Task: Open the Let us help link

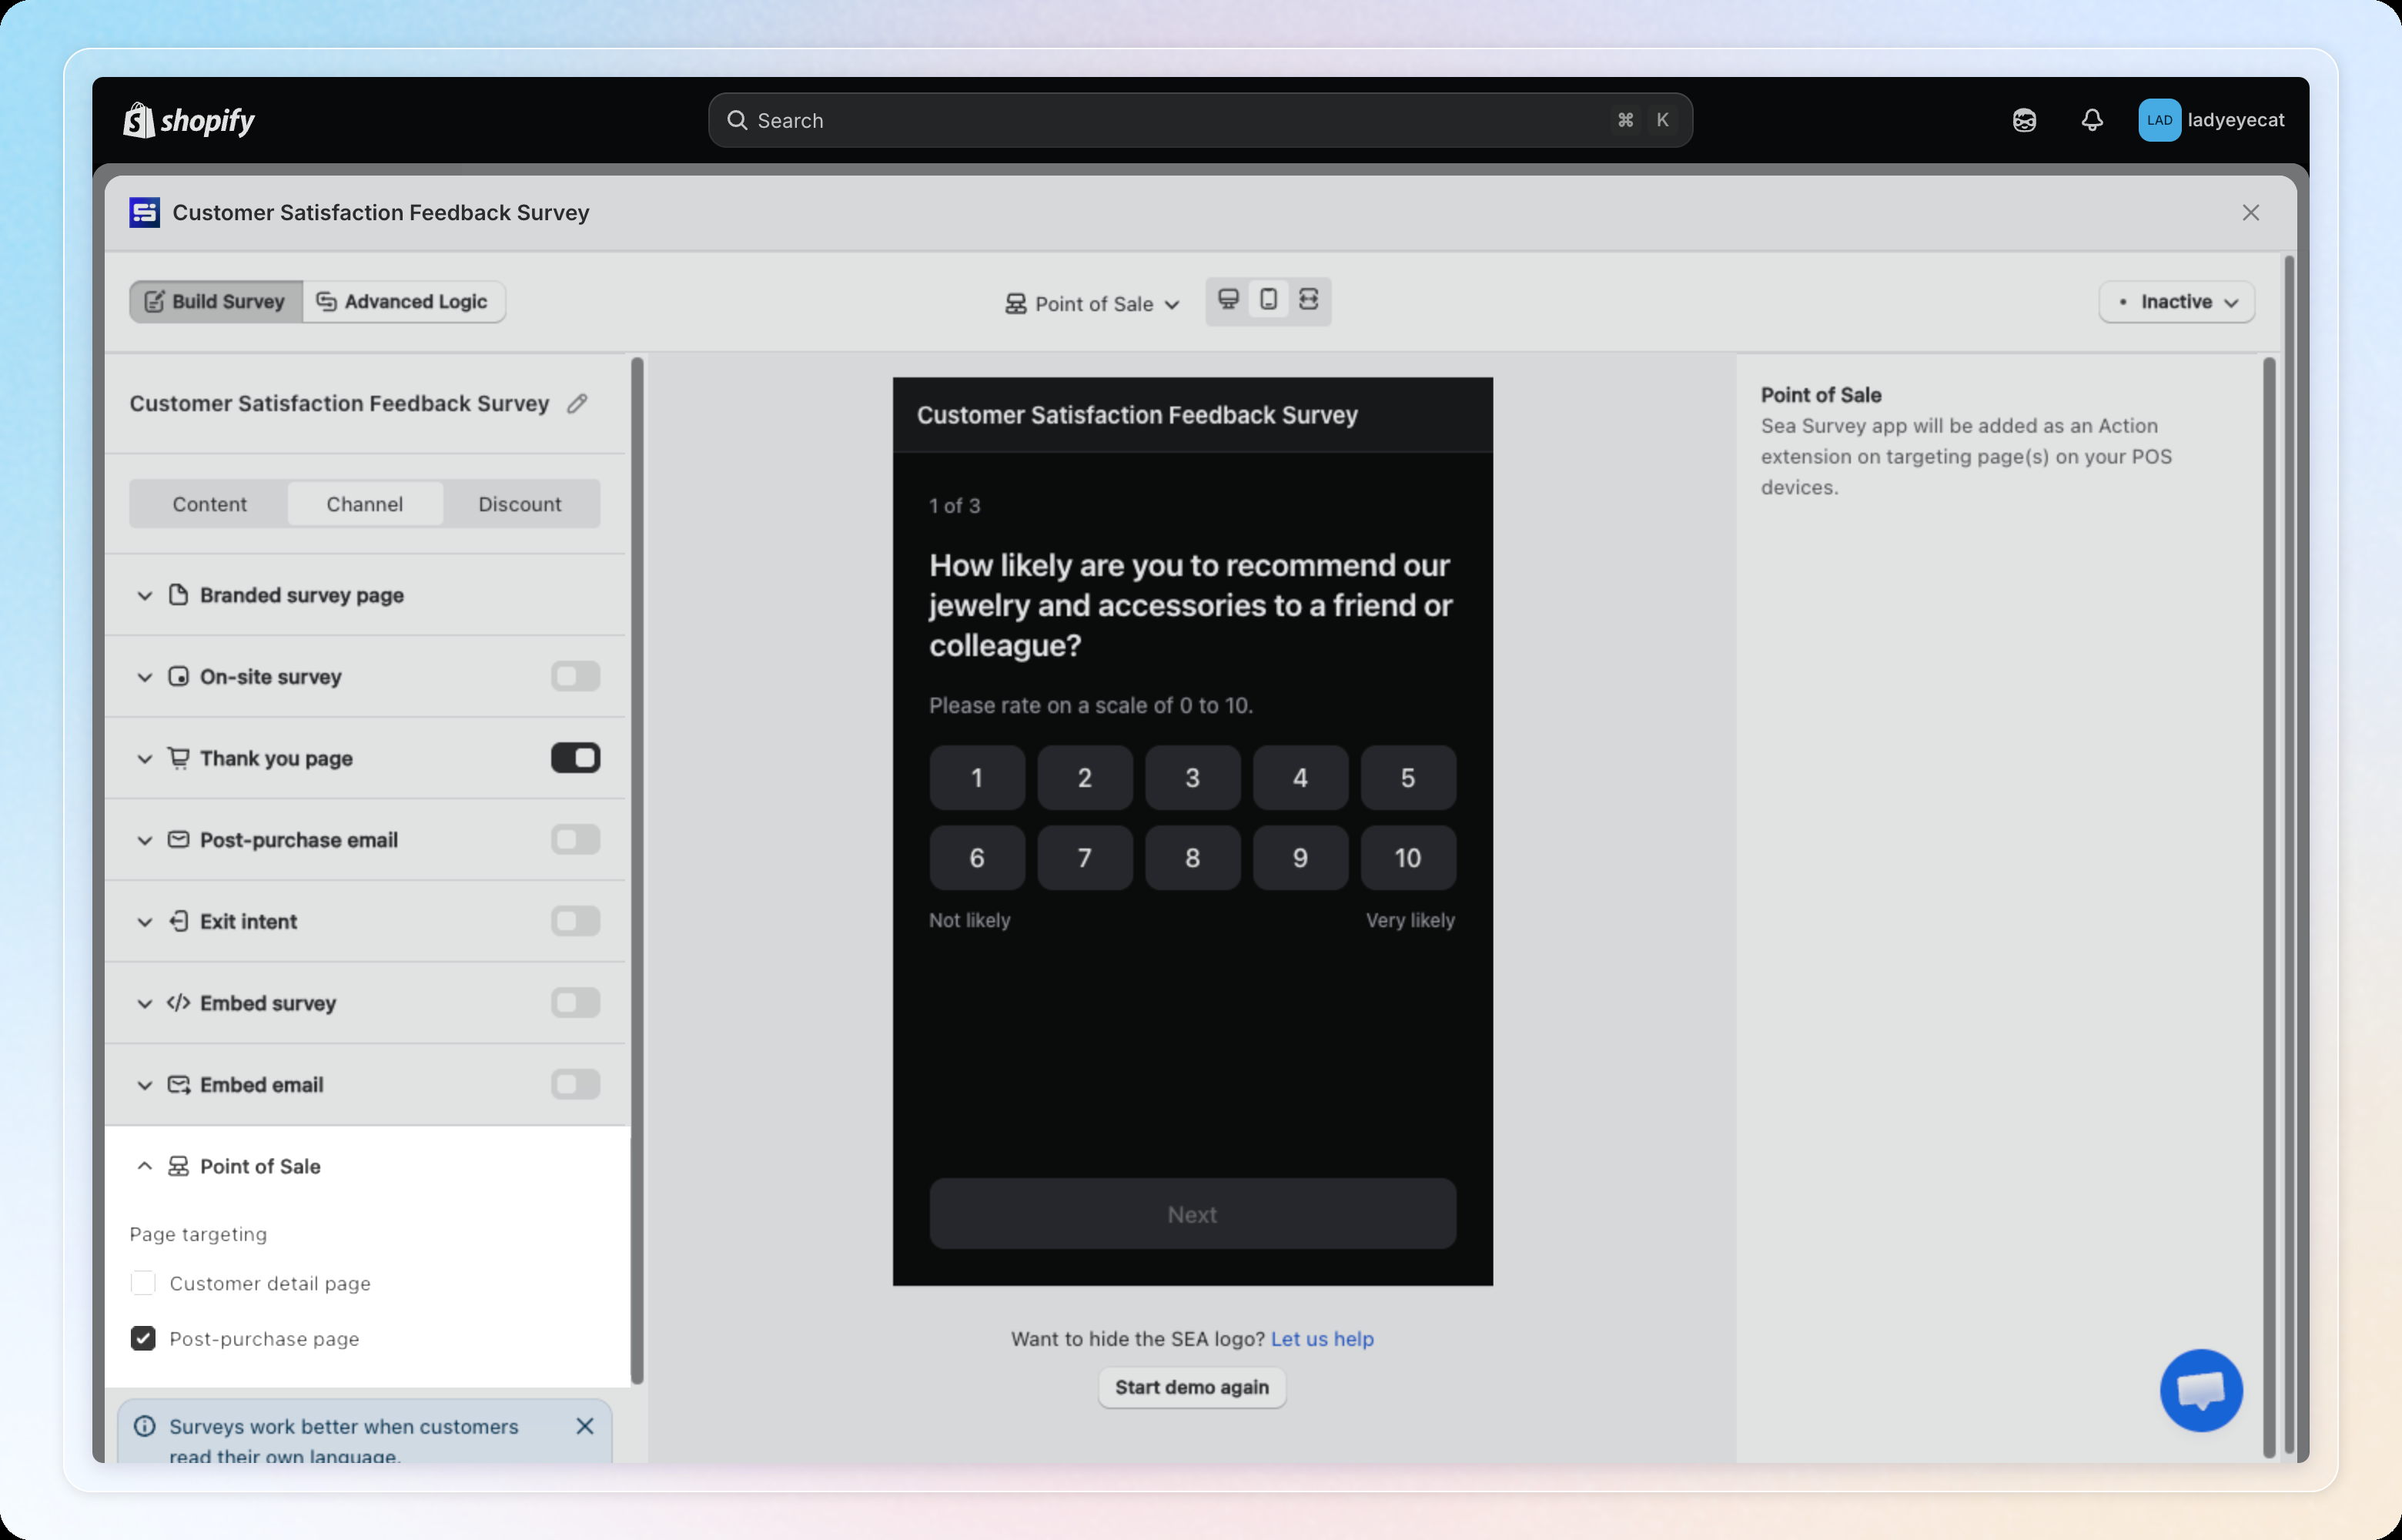Action: (1323, 1339)
